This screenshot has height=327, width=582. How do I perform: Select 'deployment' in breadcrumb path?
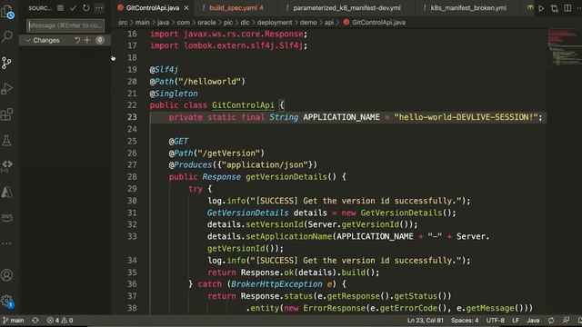(275, 22)
